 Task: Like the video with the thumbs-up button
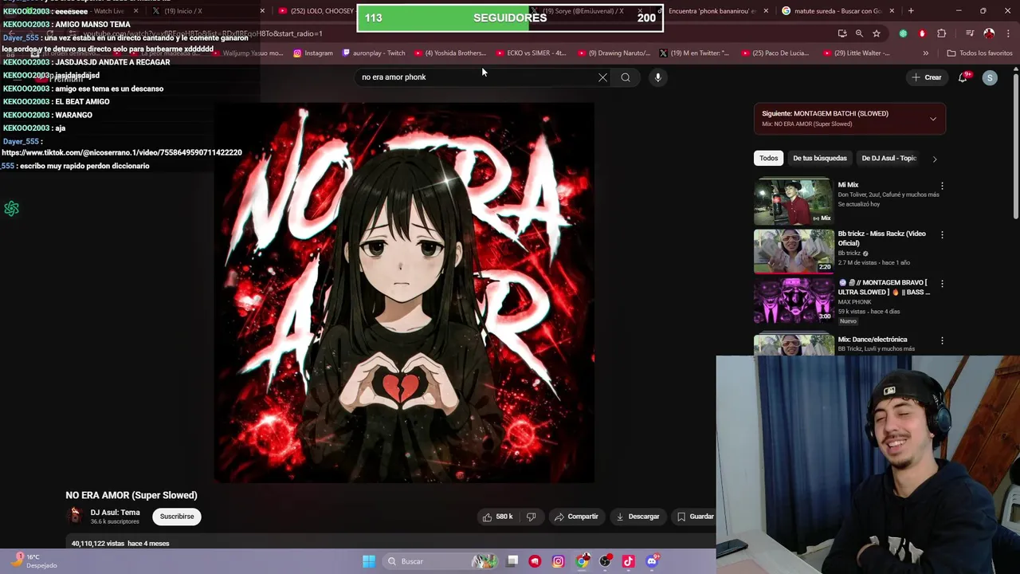pyautogui.click(x=498, y=517)
